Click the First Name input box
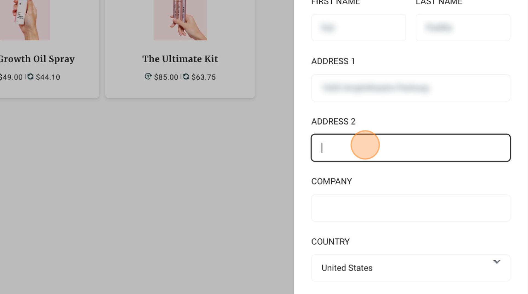Image resolution: width=528 pixels, height=294 pixels. tap(358, 28)
